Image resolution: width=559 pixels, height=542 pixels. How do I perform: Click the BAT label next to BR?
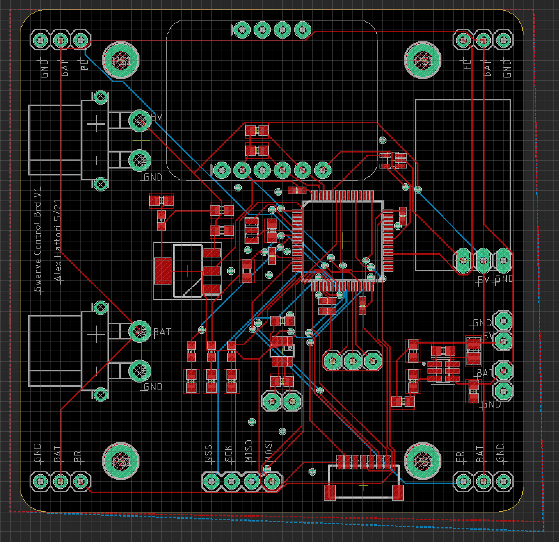(x=57, y=454)
